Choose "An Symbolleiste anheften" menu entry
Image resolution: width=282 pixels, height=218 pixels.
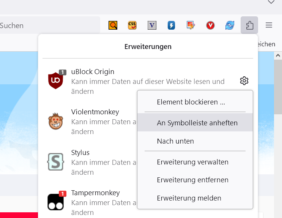[197, 123]
